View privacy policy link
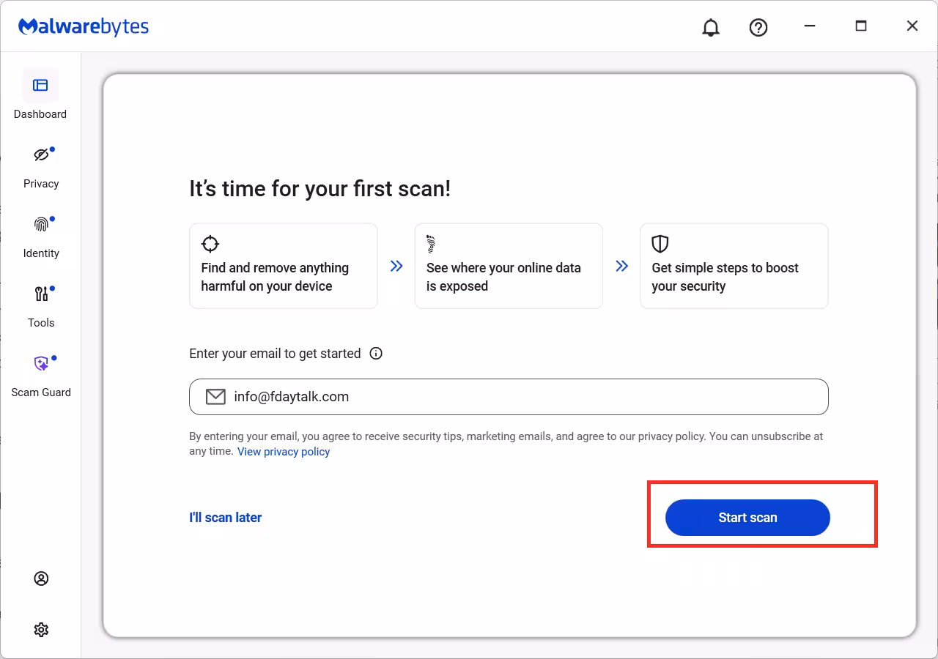This screenshot has width=938, height=659. click(x=284, y=452)
